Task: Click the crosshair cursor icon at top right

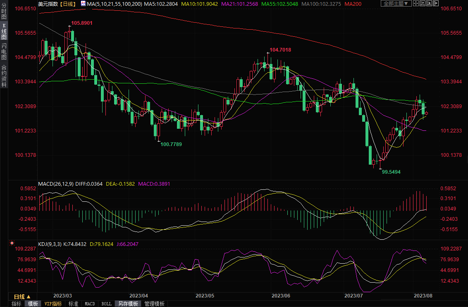Action: click(415, 3)
